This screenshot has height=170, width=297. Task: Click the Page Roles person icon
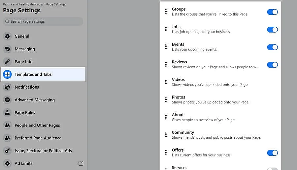[x=7, y=113]
